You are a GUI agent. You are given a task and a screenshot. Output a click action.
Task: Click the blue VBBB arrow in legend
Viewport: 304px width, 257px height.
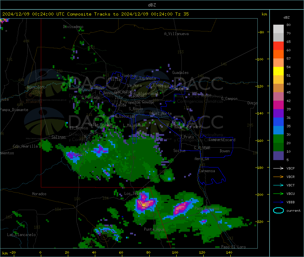278,202
